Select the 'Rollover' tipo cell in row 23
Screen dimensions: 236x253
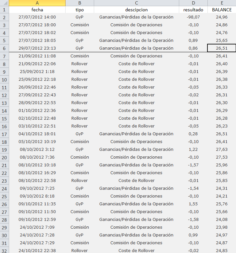pos(80,180)
